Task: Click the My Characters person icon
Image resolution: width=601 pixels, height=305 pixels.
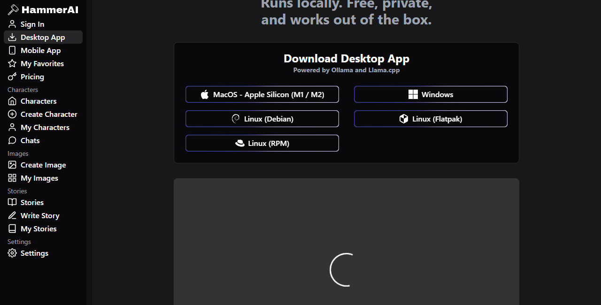Action: pos(12,127)
